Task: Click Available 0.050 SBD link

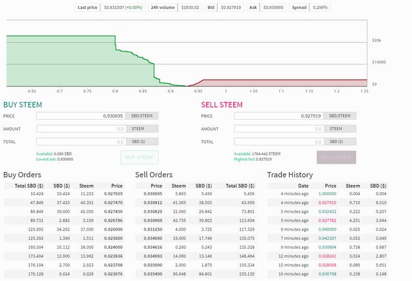Action: point(54,153)
